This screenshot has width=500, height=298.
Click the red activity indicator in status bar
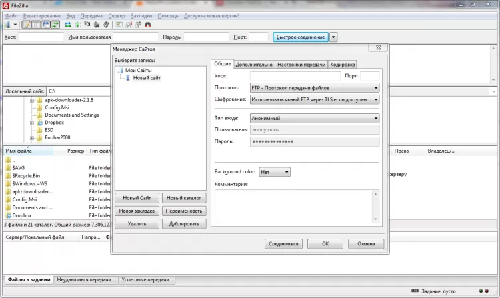(487, 291)
